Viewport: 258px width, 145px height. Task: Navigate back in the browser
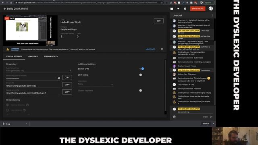point(3,3)
